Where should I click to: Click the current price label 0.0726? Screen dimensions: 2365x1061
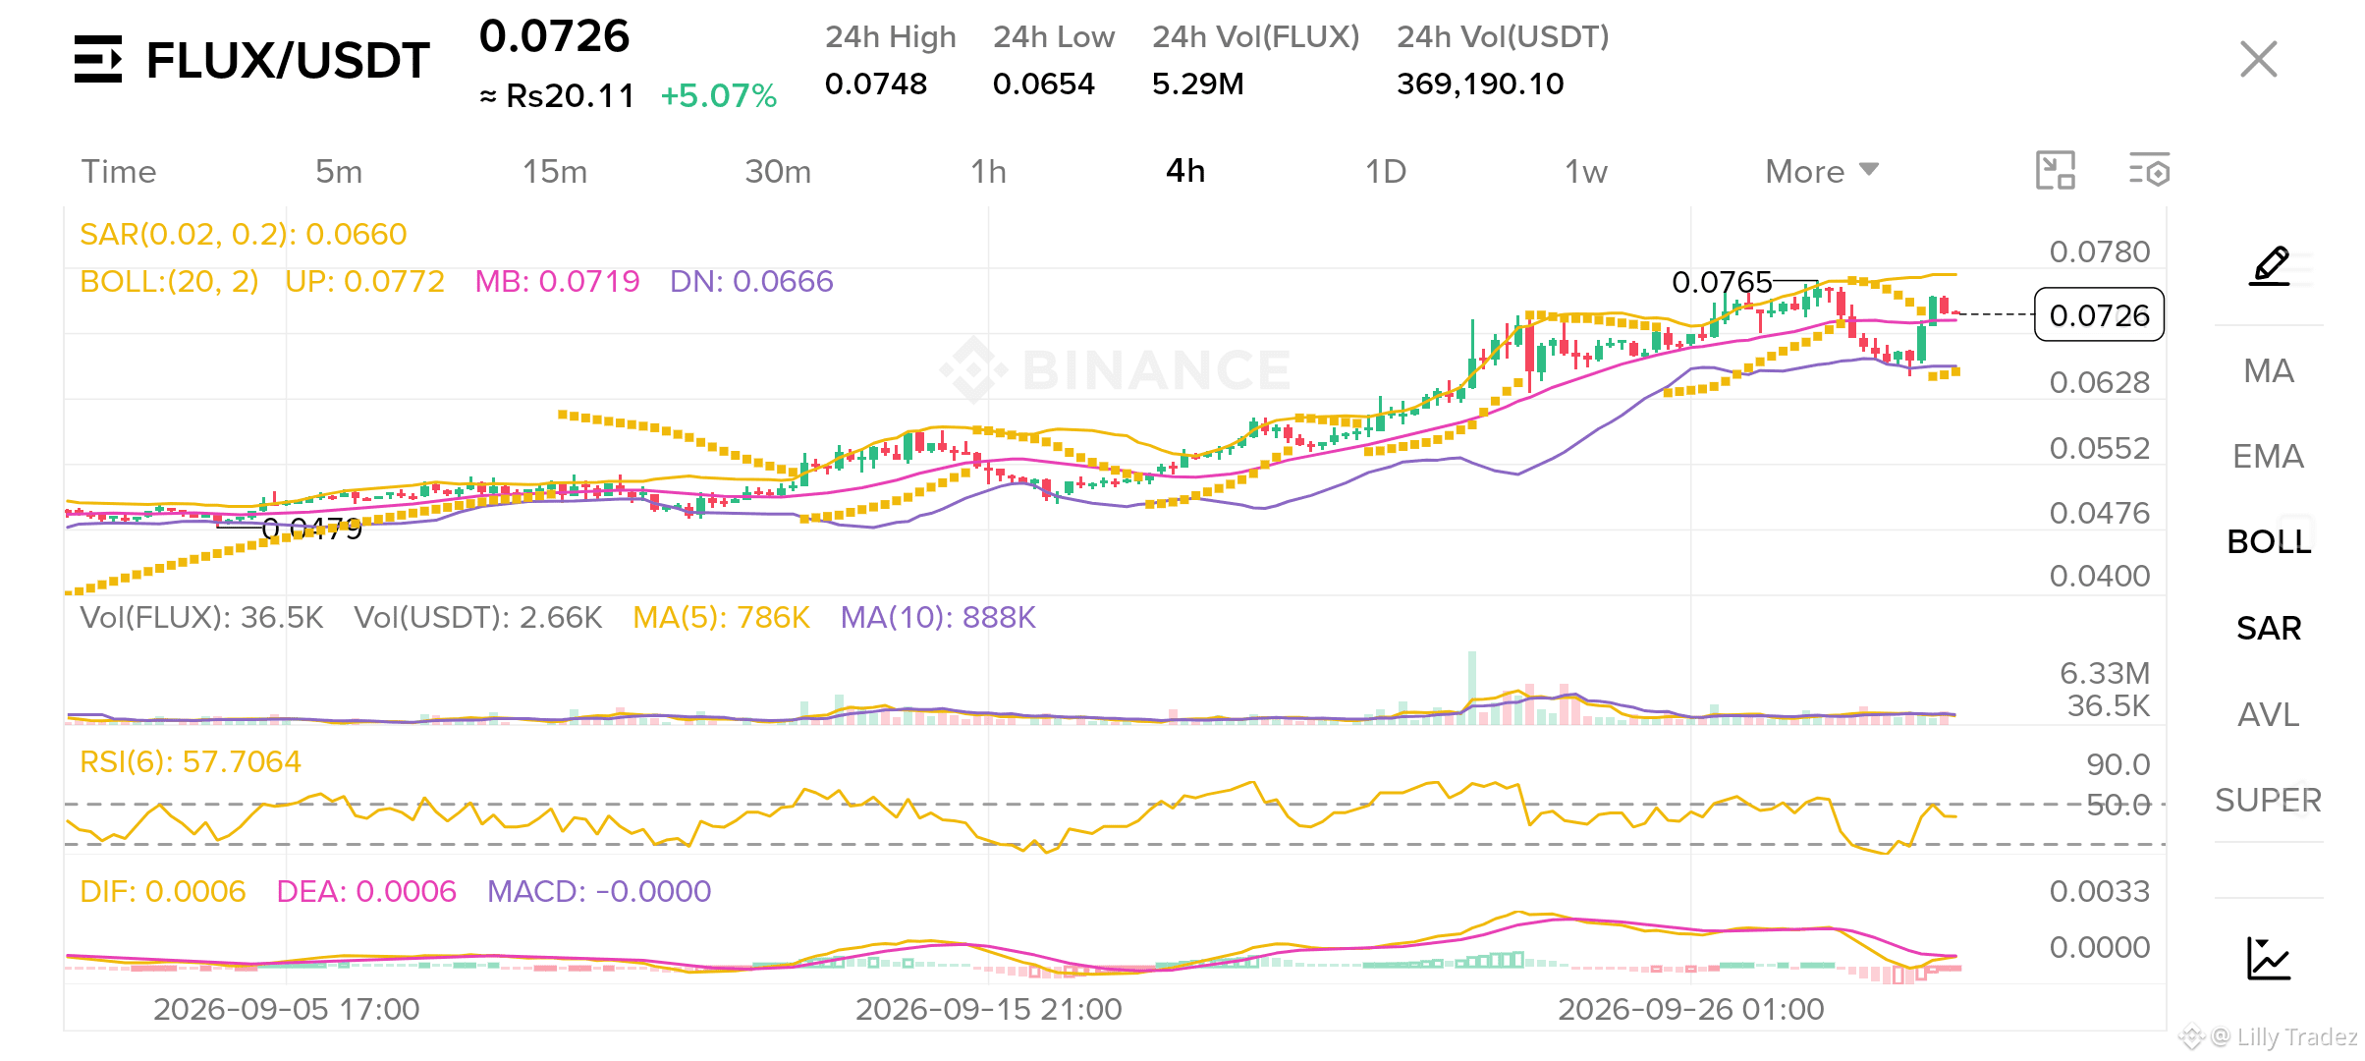point(2099,314)
